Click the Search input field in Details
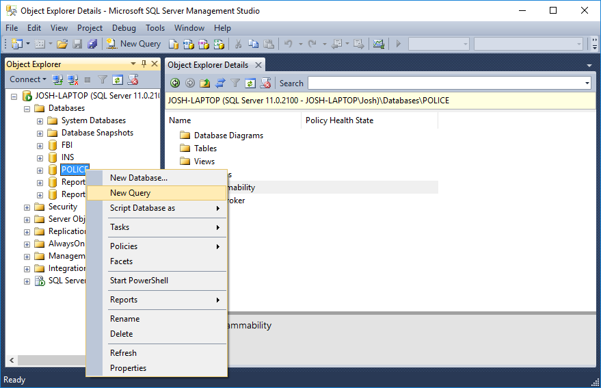Image resolution: width=601 pixels, height=388 pixels. click(446, 83)
